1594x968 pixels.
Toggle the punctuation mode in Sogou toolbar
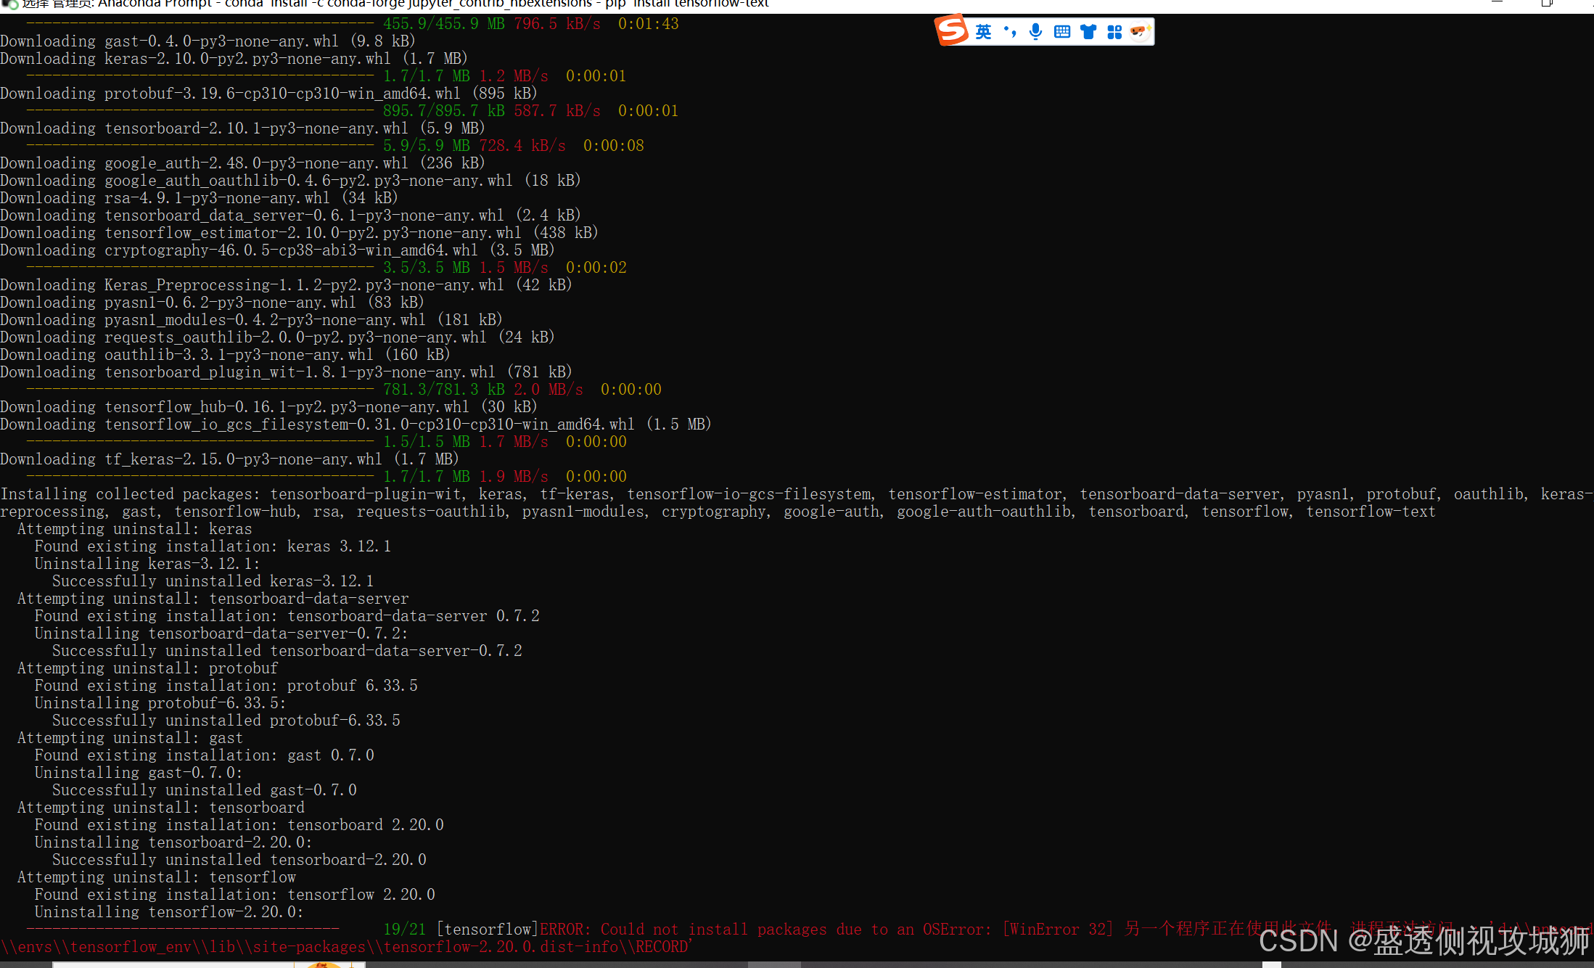[1009, 32]
